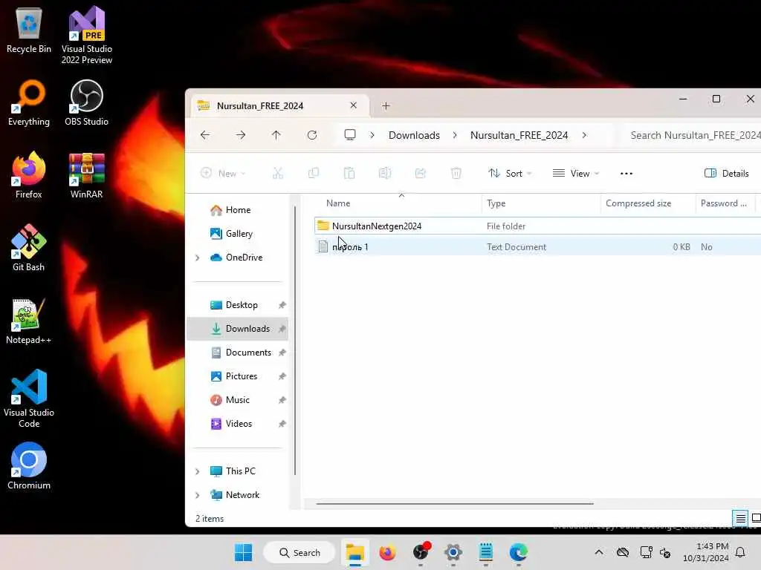Screen dimensions: 761x570
Task: Open Microsoft Edge from taskbar
Action: 518,552
